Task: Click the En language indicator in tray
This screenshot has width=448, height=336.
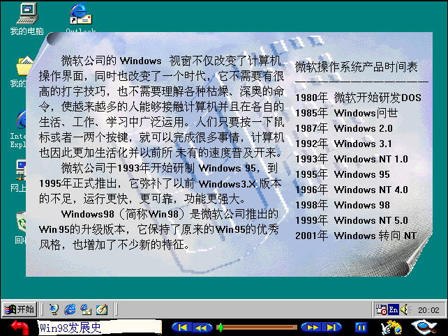Action: coord(394,310)
